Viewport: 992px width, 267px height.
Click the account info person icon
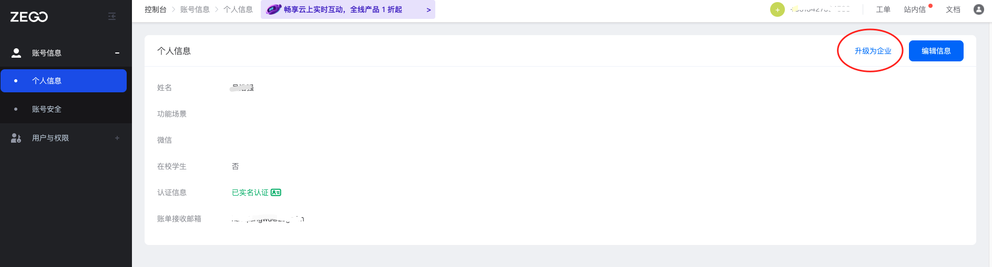coord(16,53)
